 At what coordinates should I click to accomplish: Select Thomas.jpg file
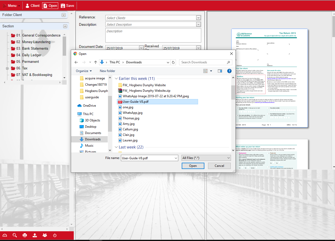[x=129, y=118]
